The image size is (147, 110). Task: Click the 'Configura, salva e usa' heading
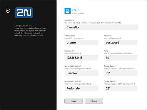(23, 26)
